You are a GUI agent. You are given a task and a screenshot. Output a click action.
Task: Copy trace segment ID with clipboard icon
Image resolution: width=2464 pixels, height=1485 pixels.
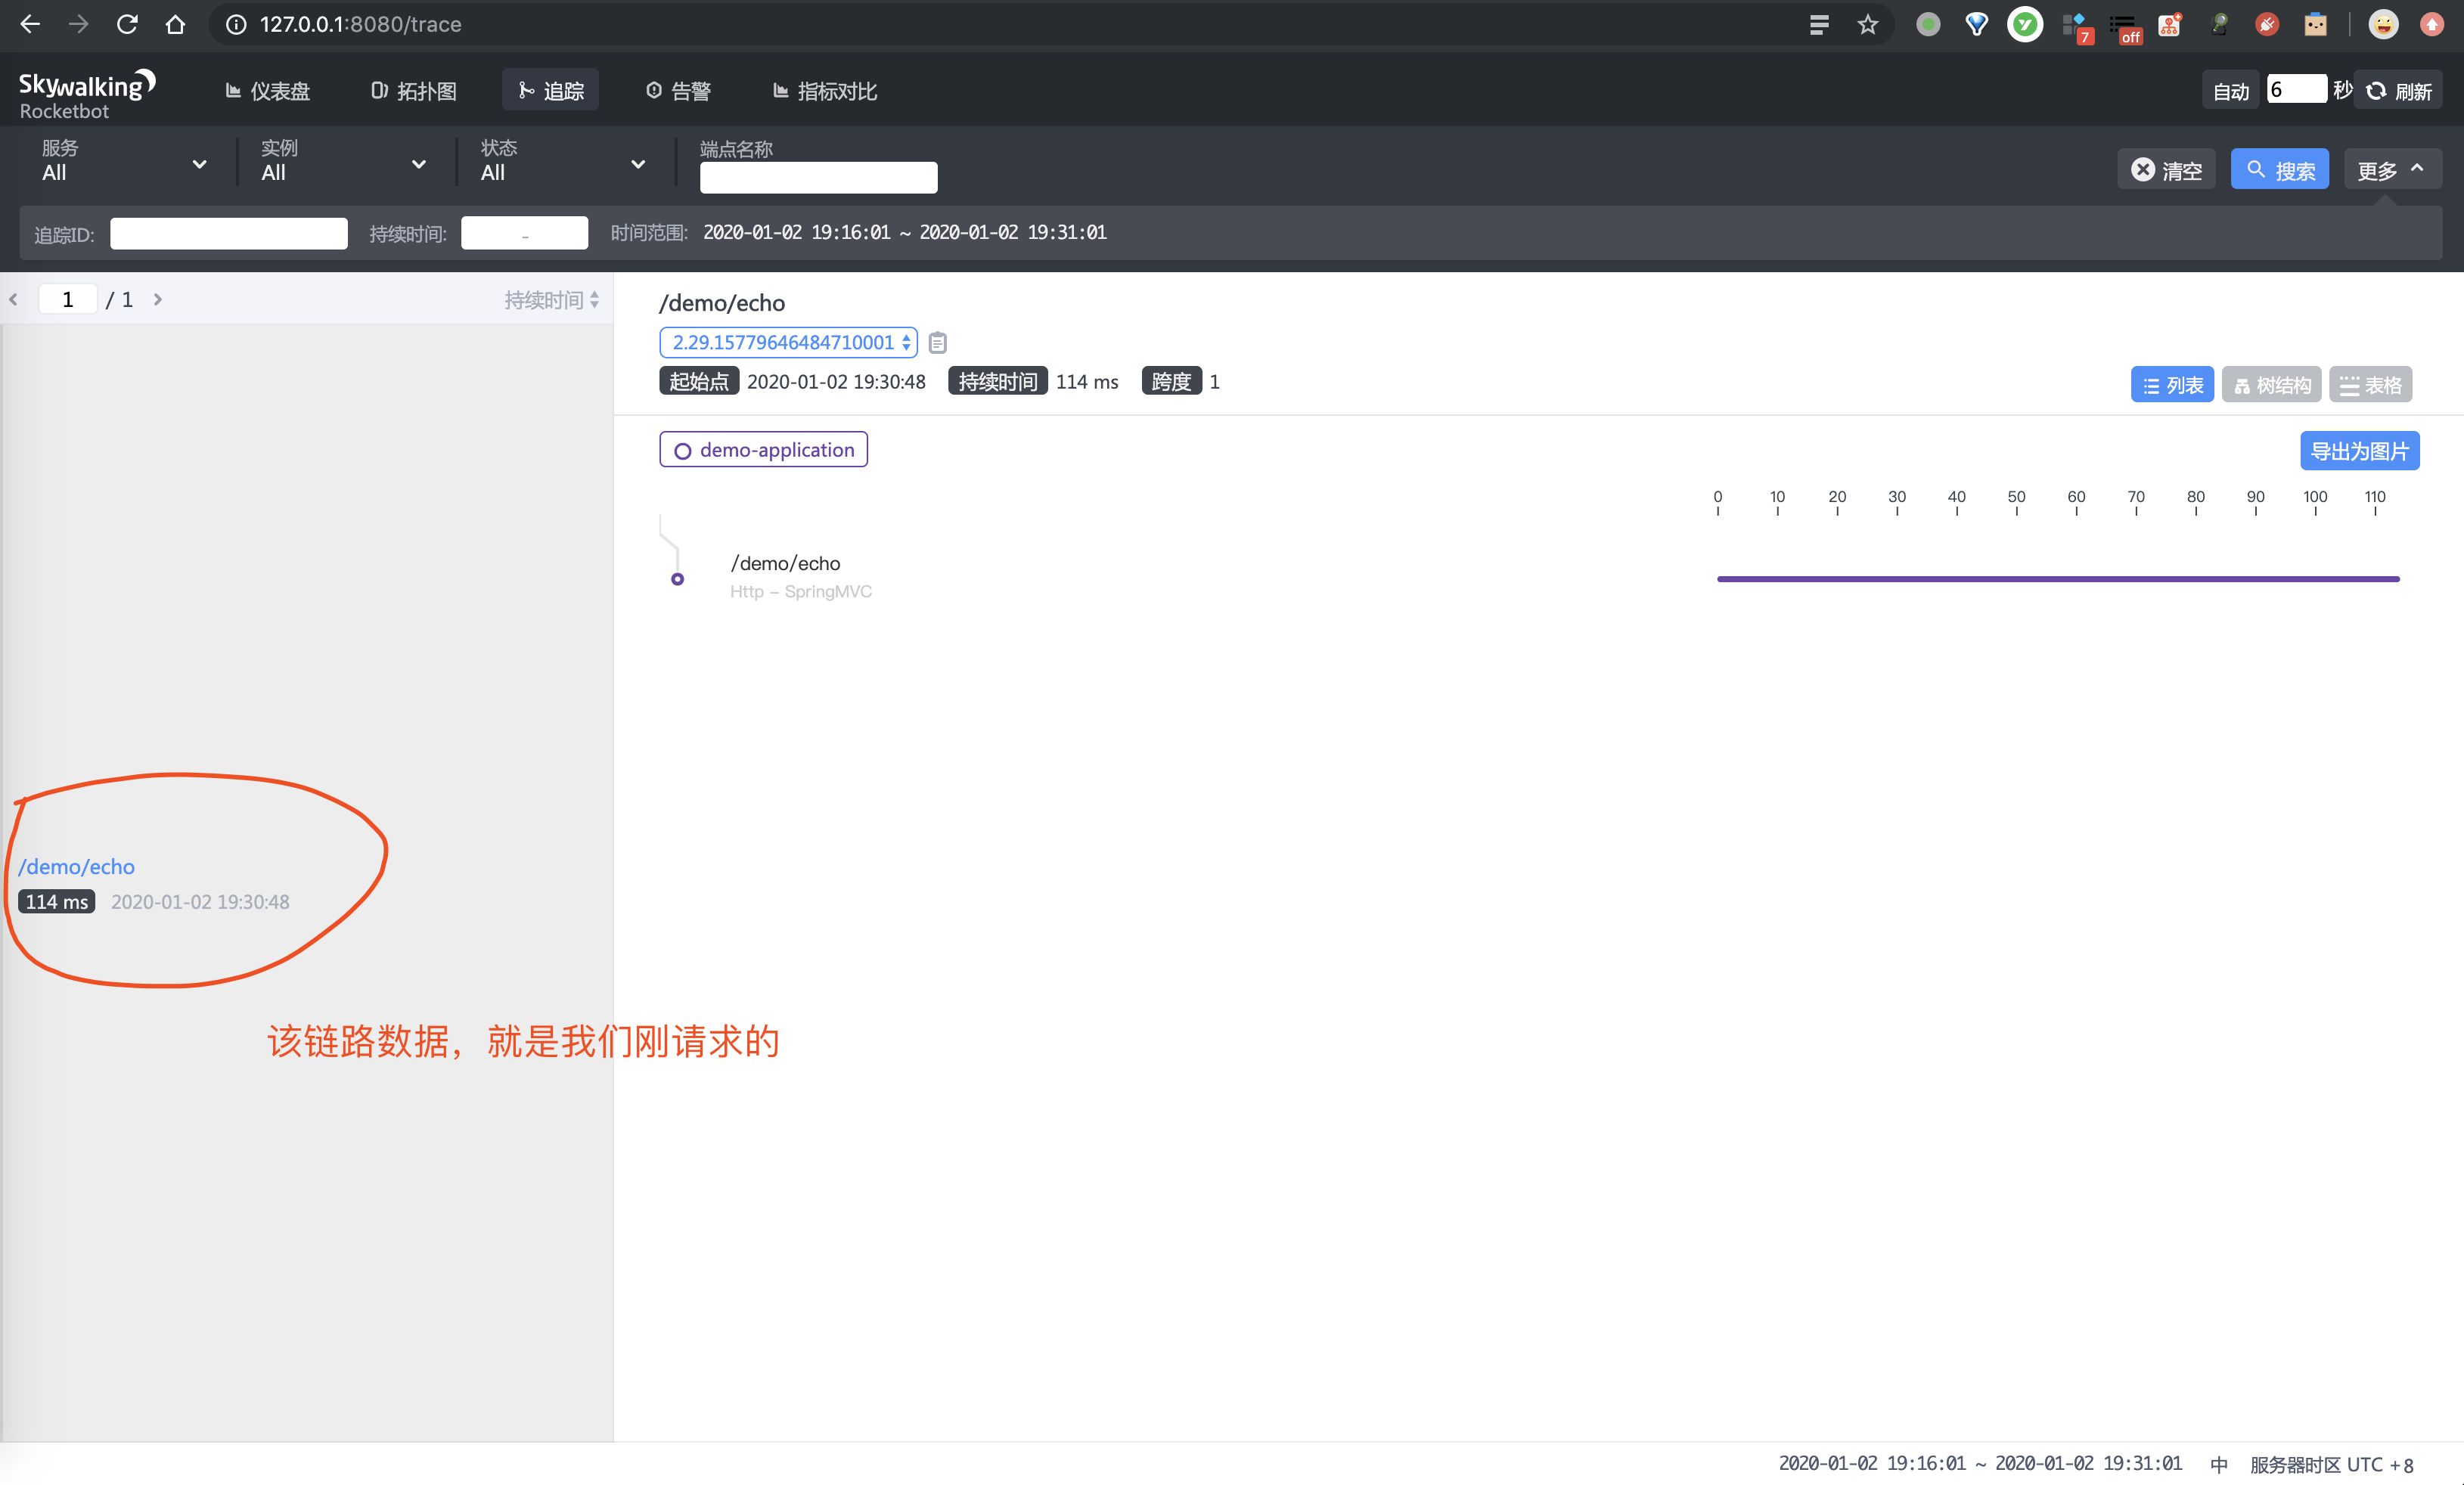click(938, 342)
